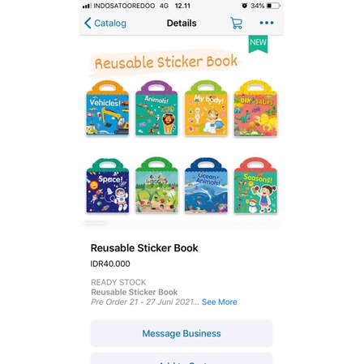Select the Dinosaurs sticker book image
Image resolution: width=364 pixels, height=364 pixels.
255,108
